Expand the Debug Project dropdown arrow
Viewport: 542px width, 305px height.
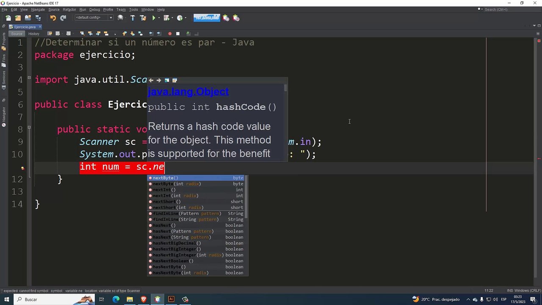click(x=172, y=18)
